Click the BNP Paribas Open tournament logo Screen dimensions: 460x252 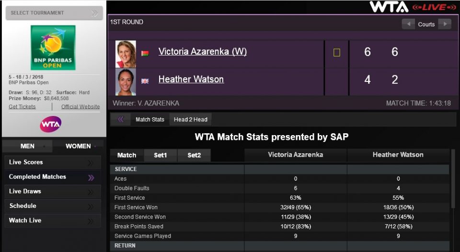pyautogui.click(x=53, y=47)
